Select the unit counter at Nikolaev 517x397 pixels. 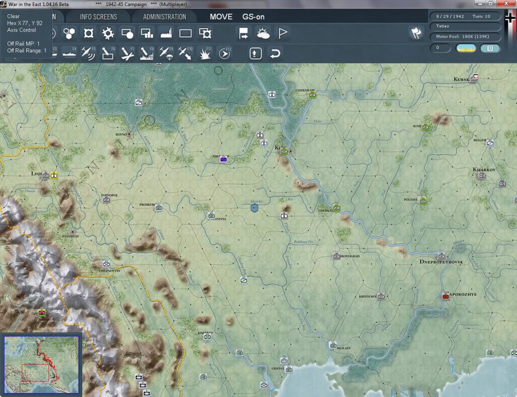point(333,345)
